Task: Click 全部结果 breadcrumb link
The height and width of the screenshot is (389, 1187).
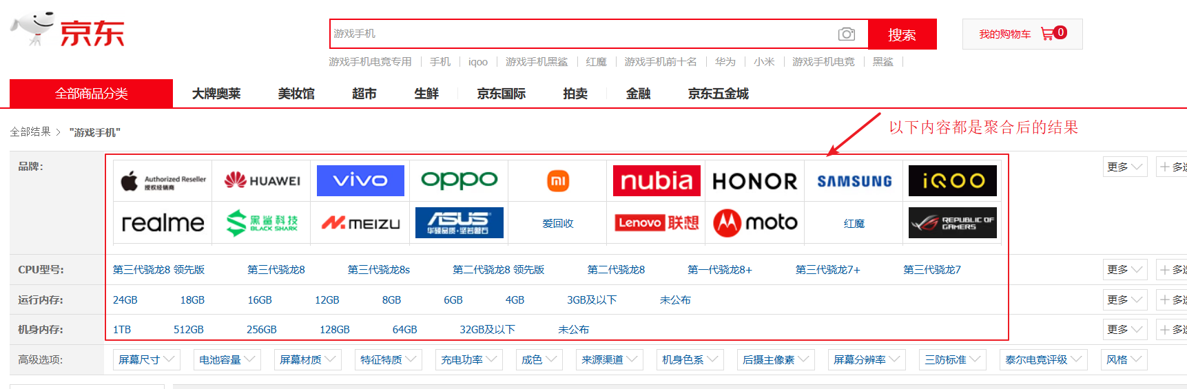Action: click(x=30, y=132)
